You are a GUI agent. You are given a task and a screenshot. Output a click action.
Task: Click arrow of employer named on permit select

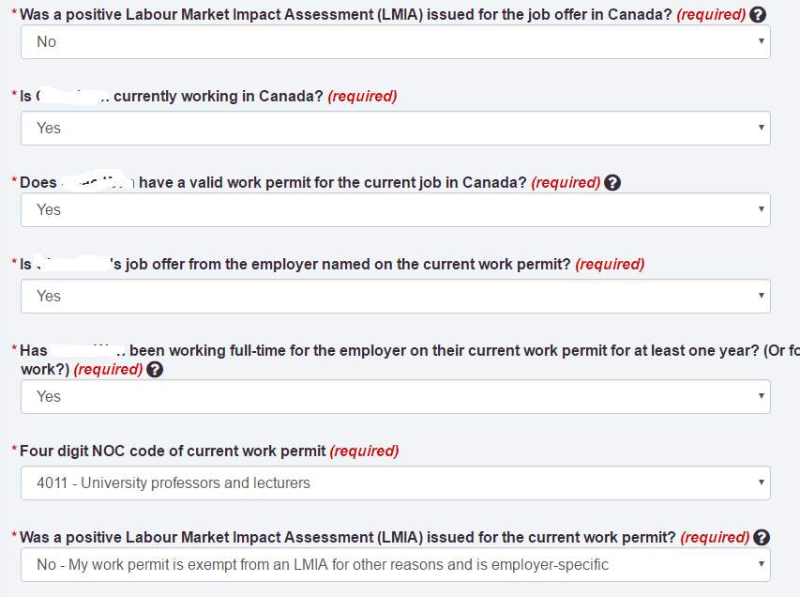762,296
